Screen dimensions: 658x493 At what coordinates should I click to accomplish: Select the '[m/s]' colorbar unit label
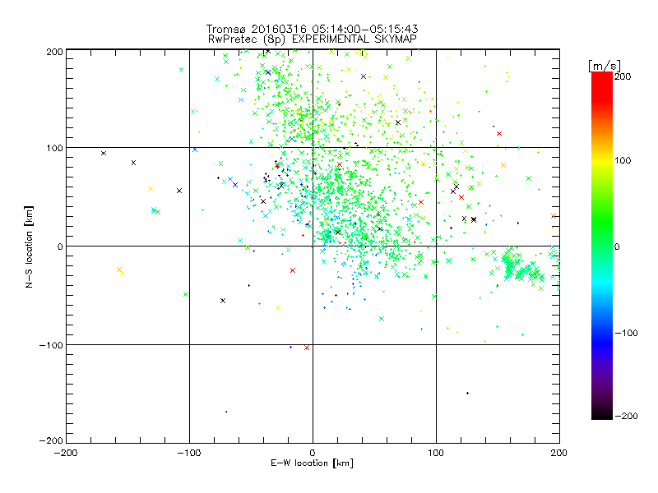click(x=605, y=66)
